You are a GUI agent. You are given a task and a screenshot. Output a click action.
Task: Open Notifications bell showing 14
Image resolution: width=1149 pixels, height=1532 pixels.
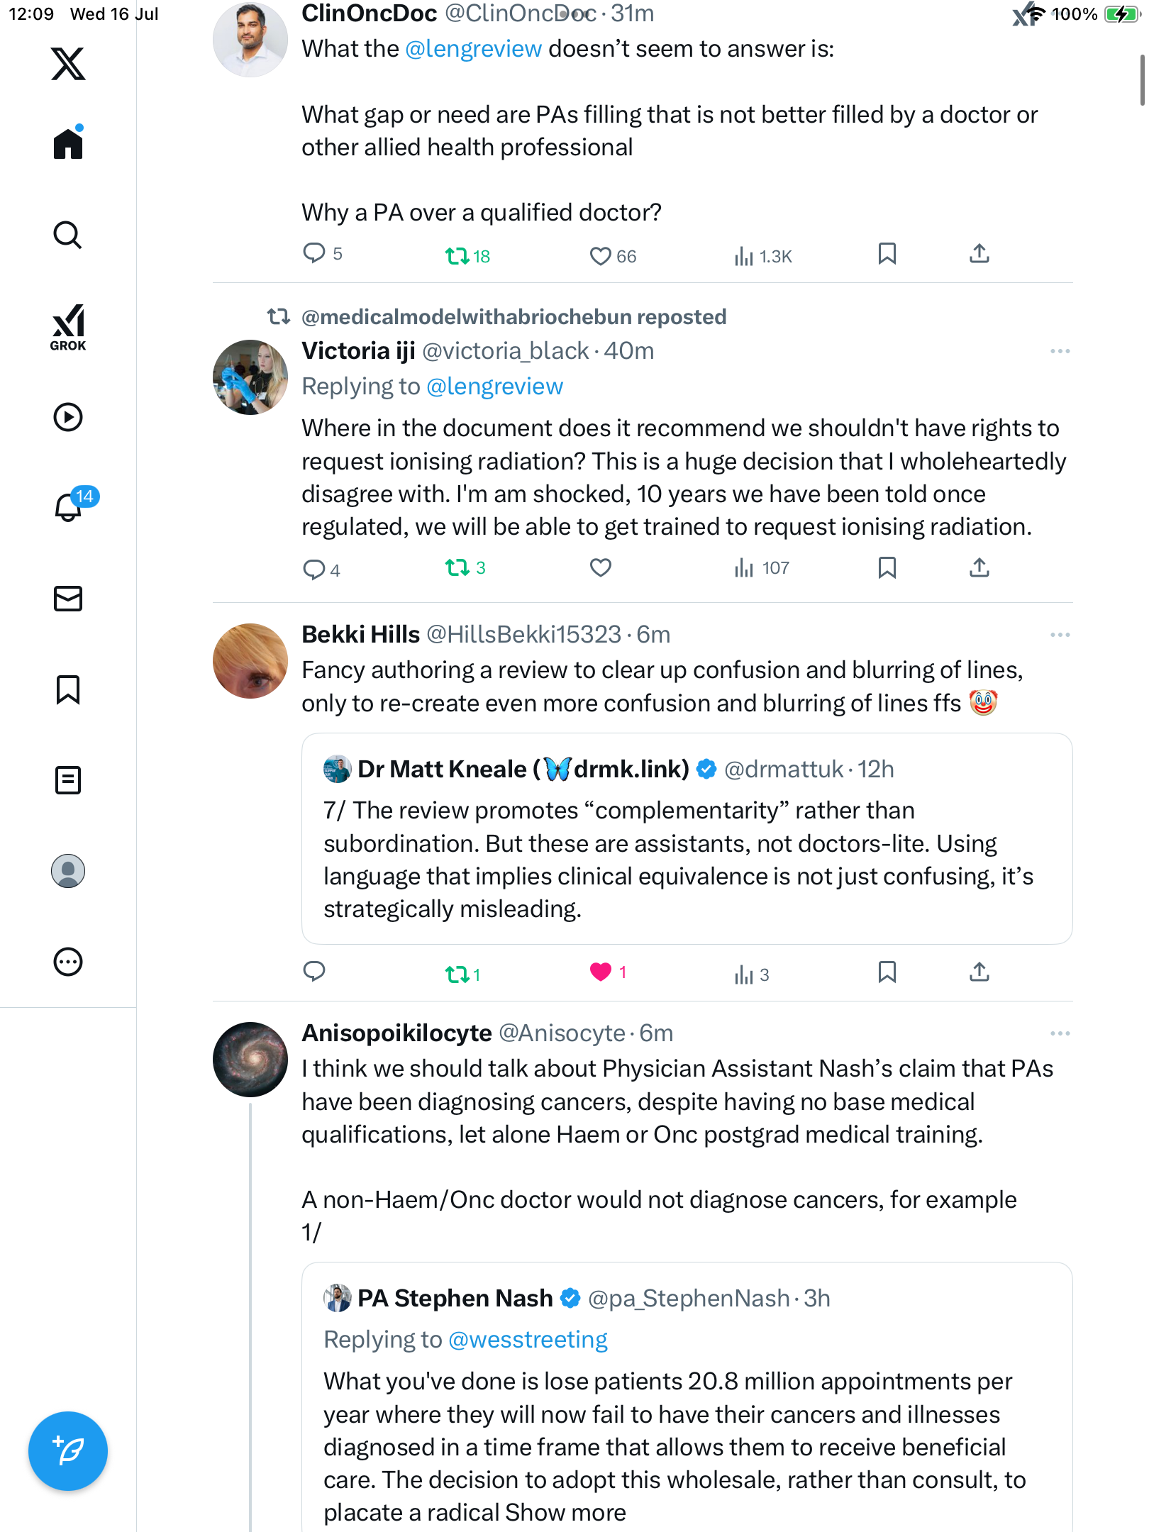click(70, 506)
